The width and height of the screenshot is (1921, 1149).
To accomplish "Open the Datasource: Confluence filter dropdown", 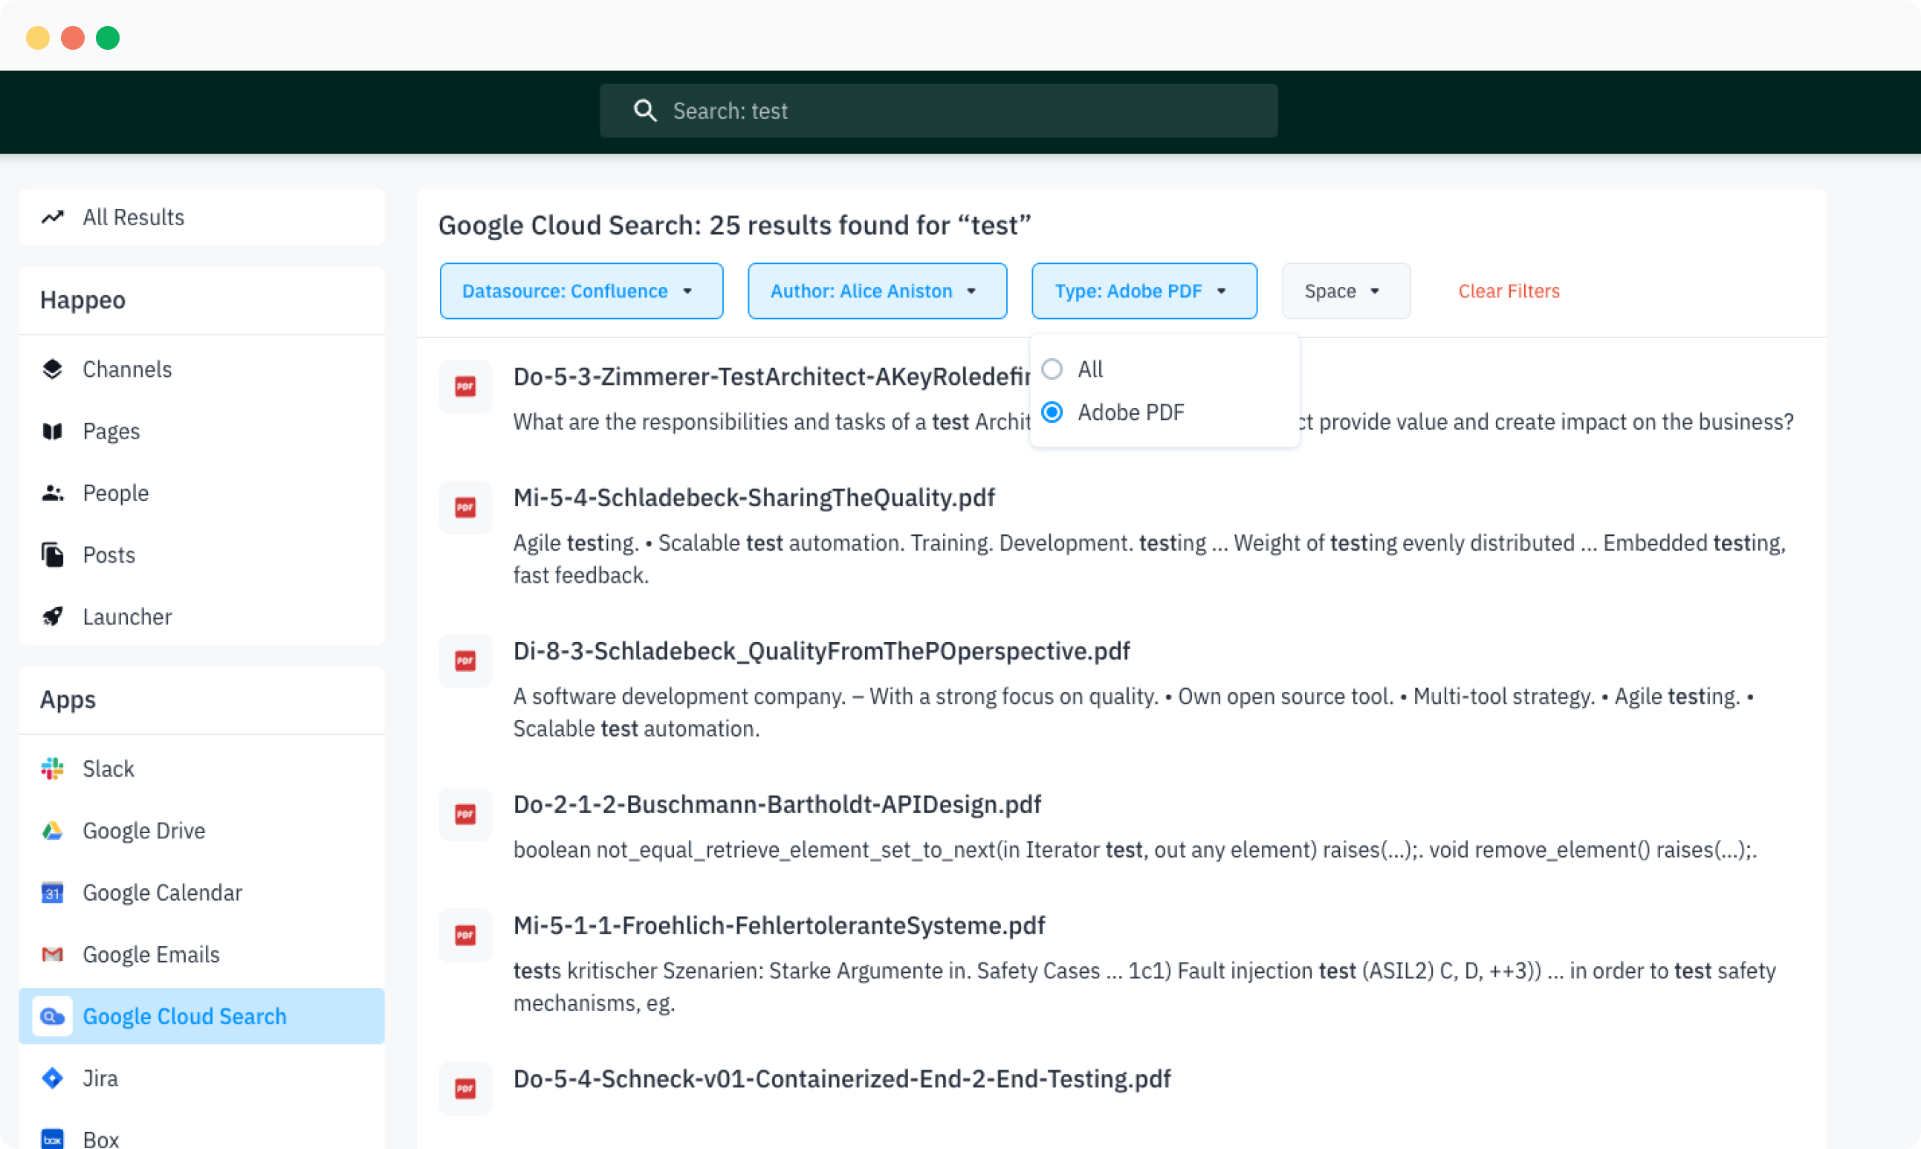I will pyautogui.click(x=581, y=291).
